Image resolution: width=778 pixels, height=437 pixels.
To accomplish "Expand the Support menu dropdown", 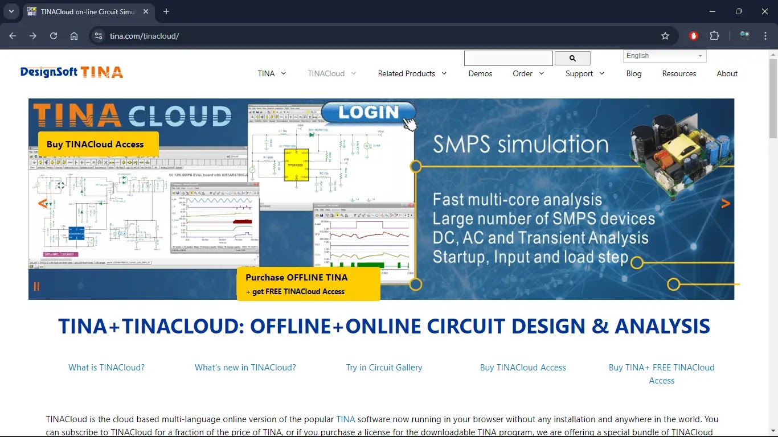I will click(584, 73).
